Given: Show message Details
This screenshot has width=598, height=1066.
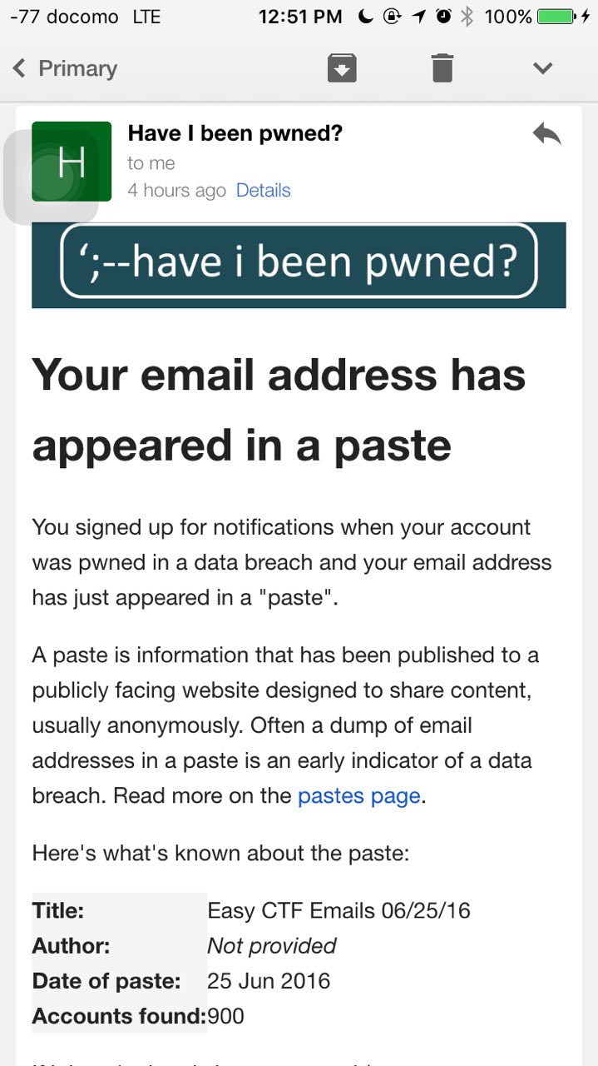Looking at the screenshot, I should 263,190.
